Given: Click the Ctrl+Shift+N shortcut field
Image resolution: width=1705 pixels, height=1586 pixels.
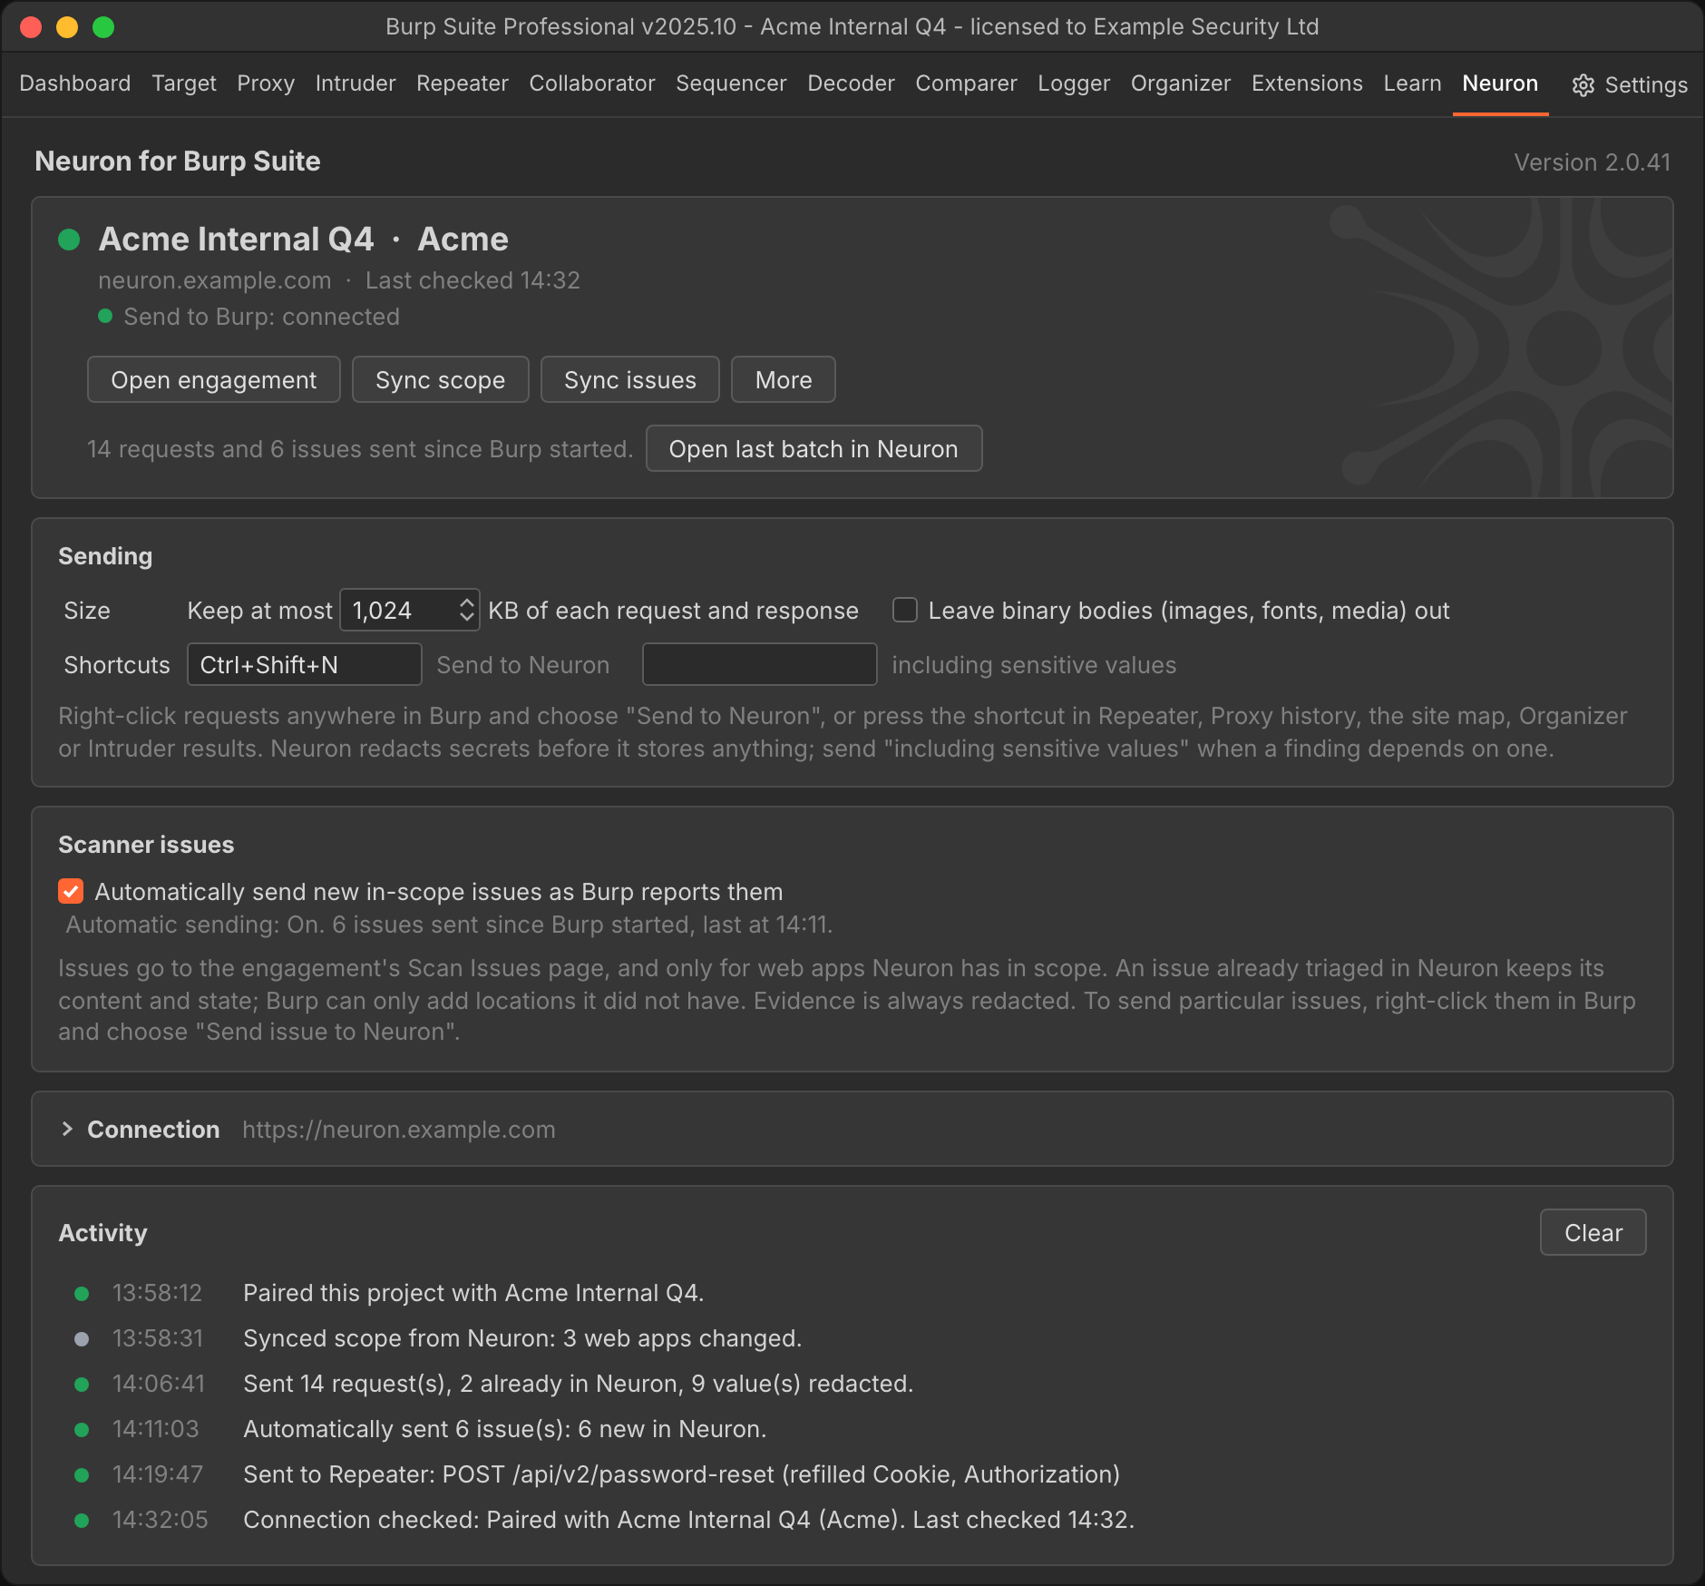Looking at the screenshot, I should coord(305,664).
